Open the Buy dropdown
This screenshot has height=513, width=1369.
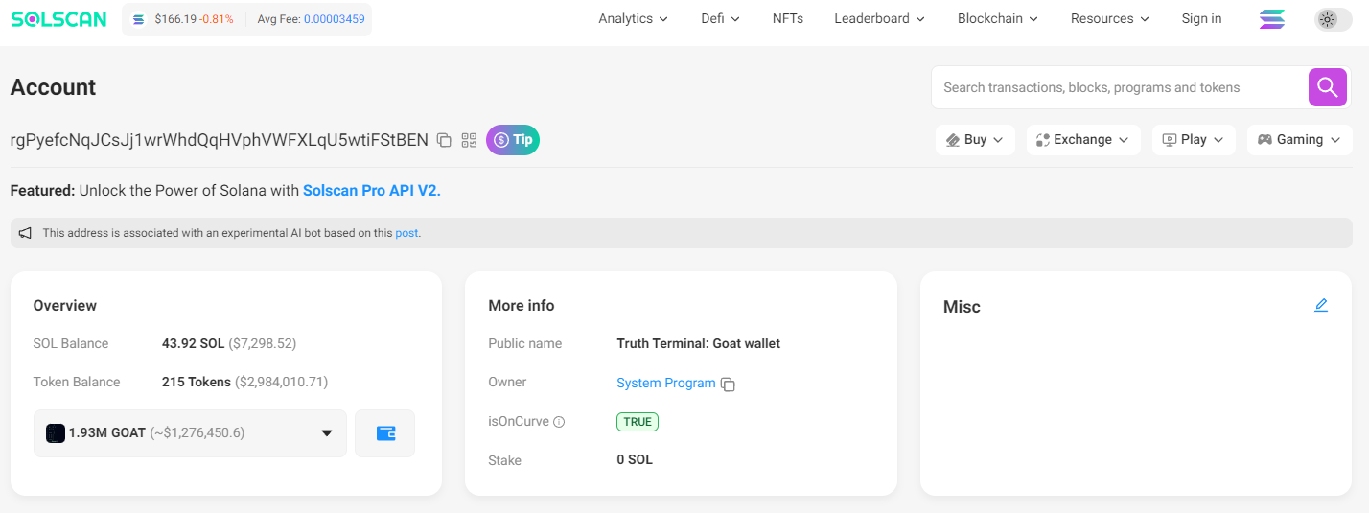pos(975,140)
